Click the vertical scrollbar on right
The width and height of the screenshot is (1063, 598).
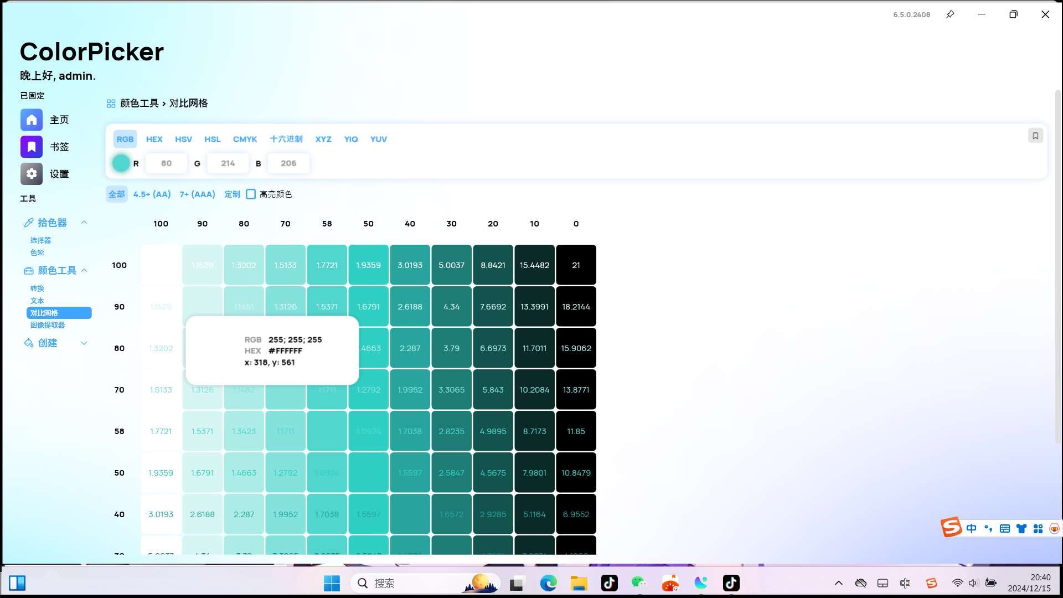click(x=1057, y=266)
